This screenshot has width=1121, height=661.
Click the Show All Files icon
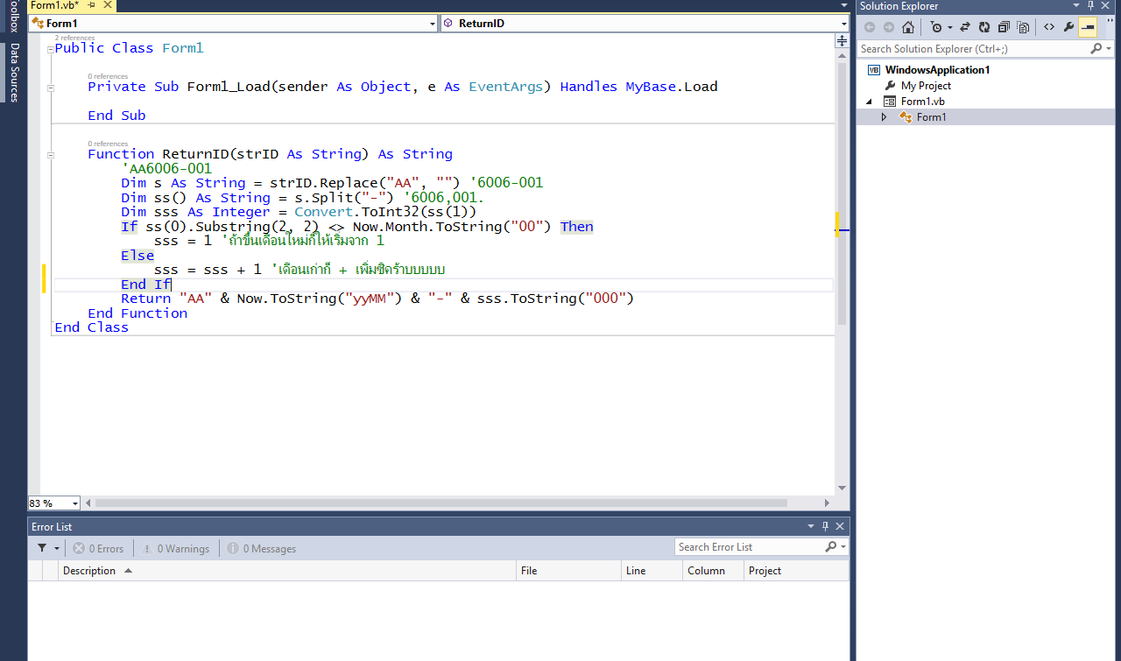pyautogui.click(x=1022, y=27)
